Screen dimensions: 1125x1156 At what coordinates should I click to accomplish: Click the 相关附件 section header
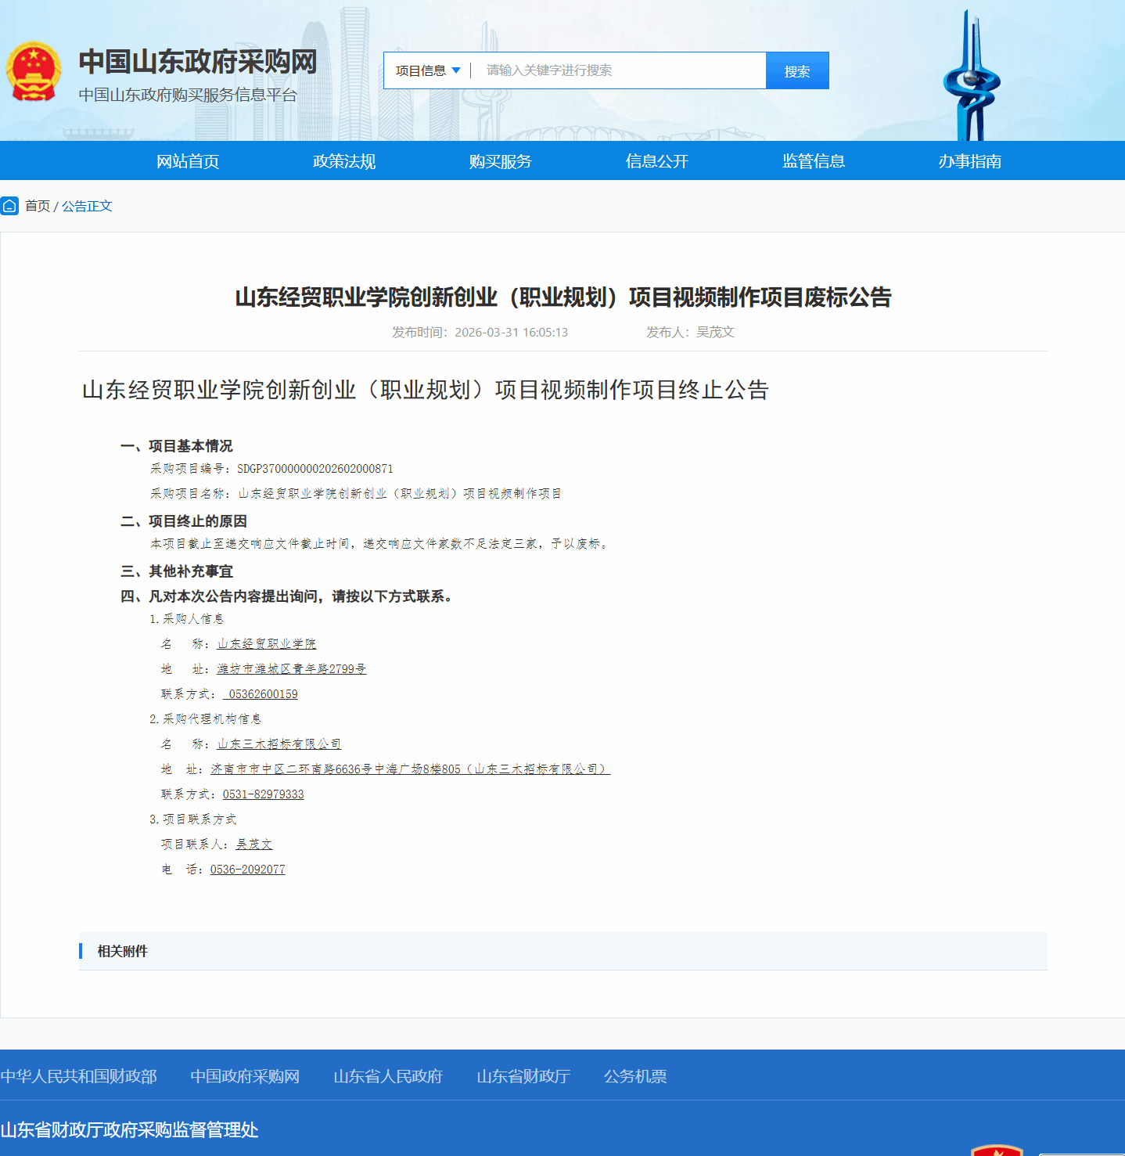123,951
